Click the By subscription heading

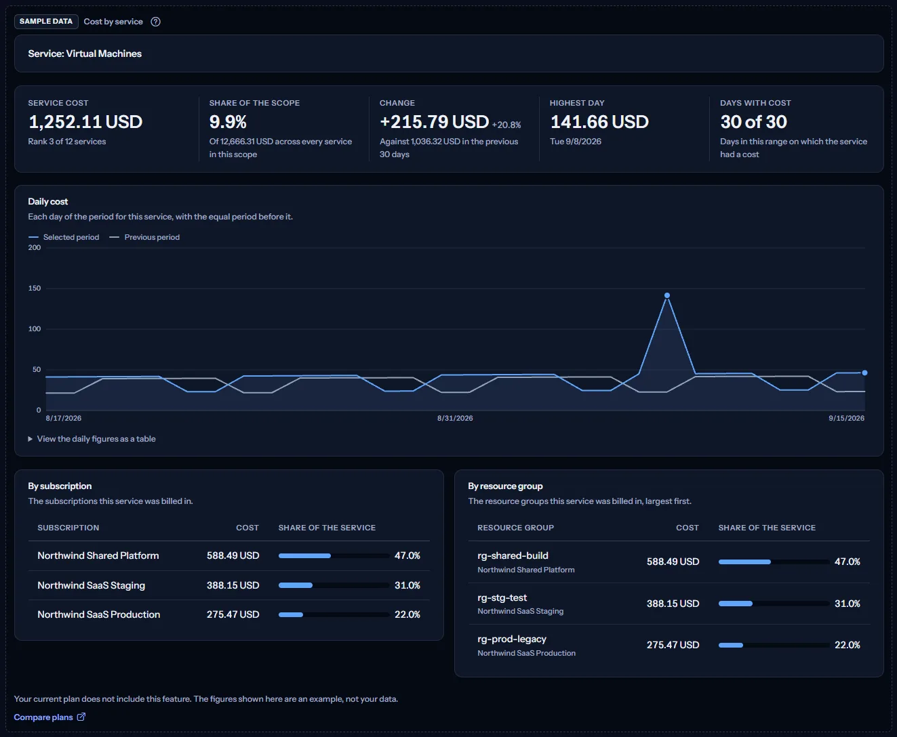click(60, 486)
